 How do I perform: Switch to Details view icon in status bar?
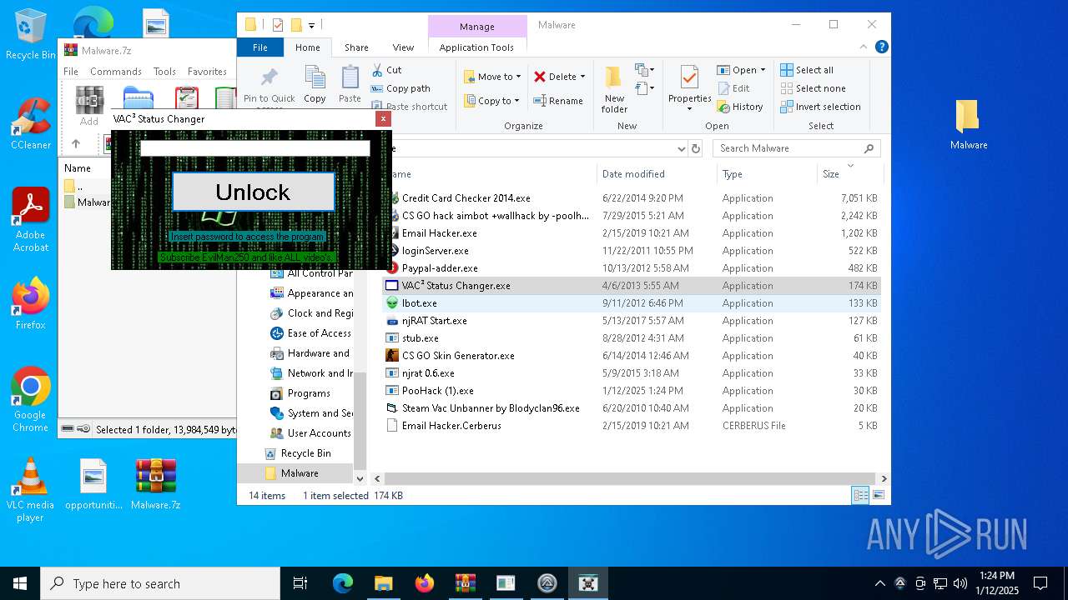tap(860, 496)
